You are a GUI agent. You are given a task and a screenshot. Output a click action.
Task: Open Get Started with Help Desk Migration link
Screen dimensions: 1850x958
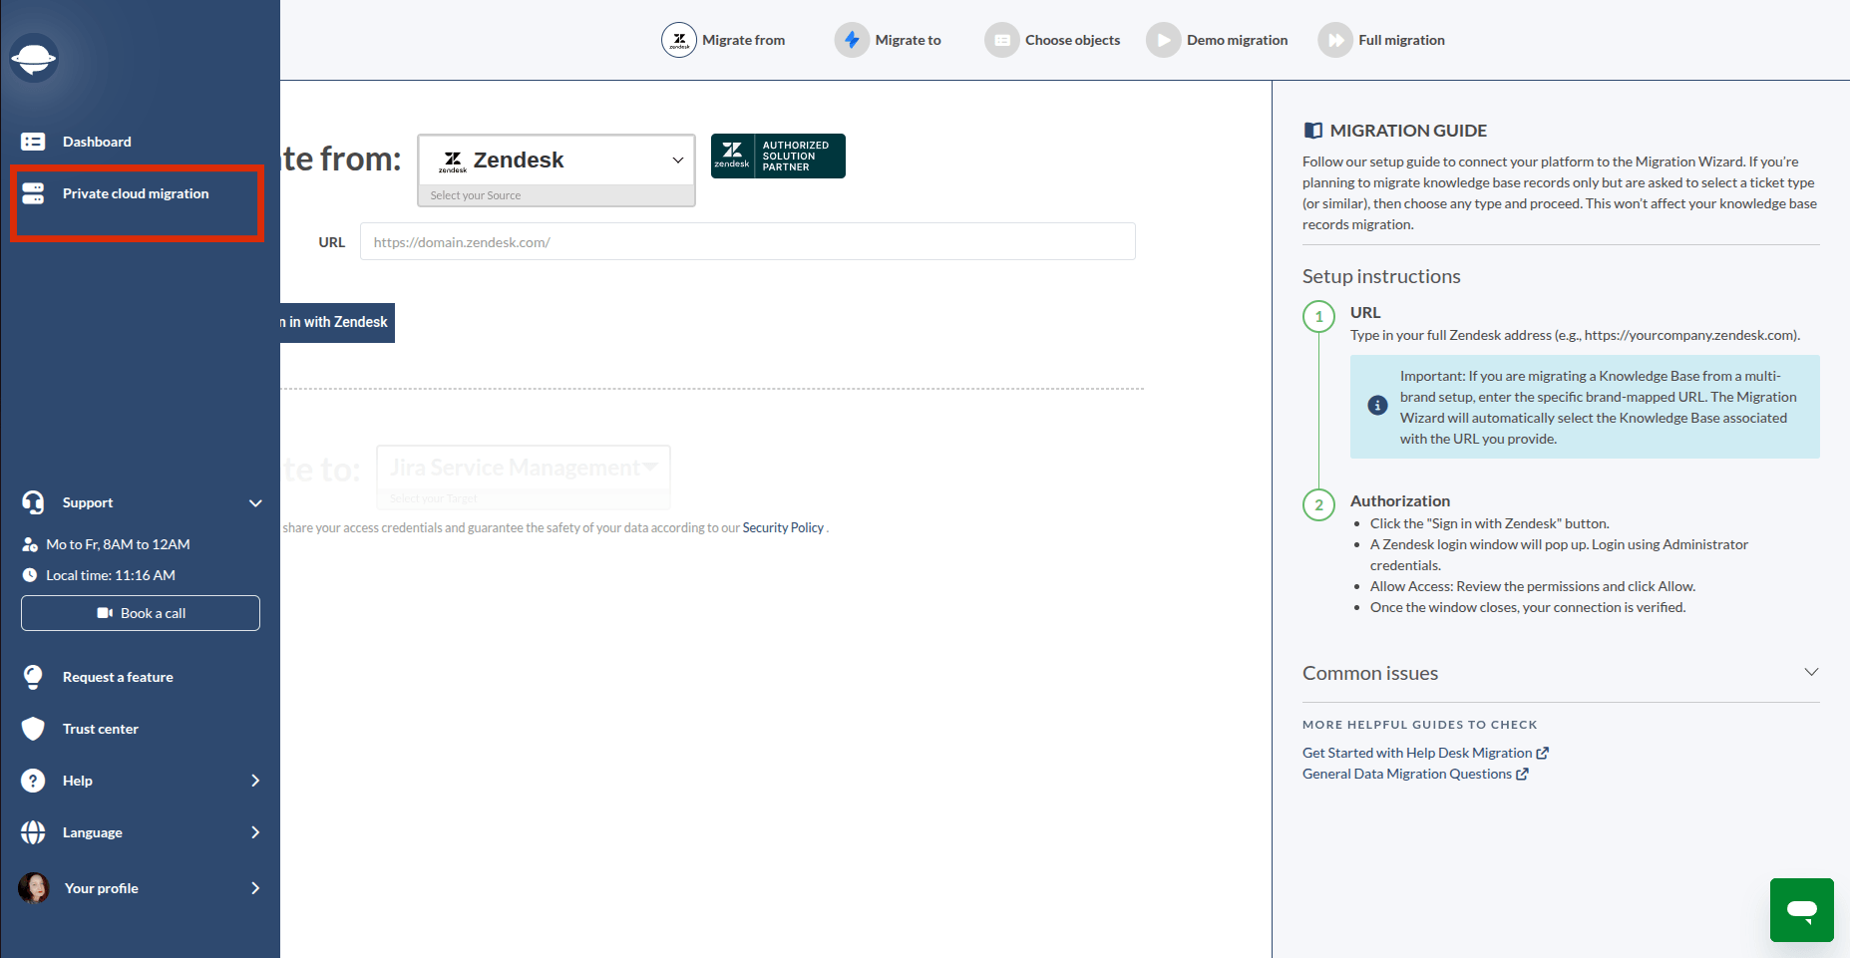pyautogui.click(x=1417, y=753)
